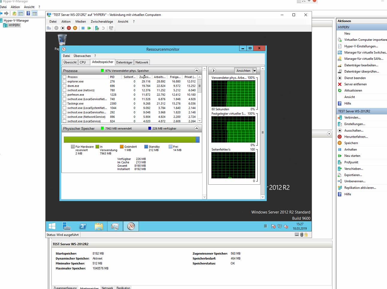Open Zwischenablage menu in VM connection window
The height and width of the screenshot is (289, 387).
pyautogui.click(x=102, y=22)
